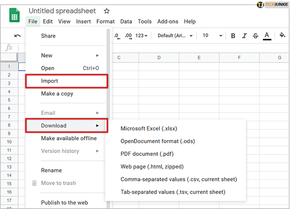Click the undo arrow icon
Image resolution: width=291 pixels, height=209 pixels.
[x=17, y=35]
